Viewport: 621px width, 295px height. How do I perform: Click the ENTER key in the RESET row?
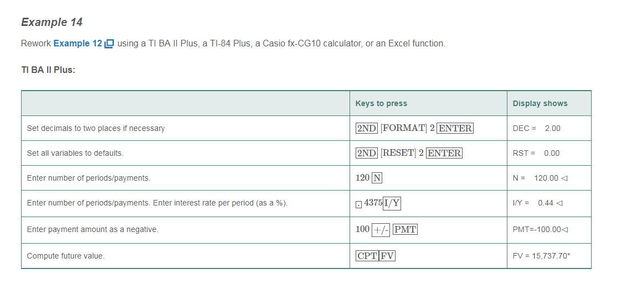[x=444, y=153]
